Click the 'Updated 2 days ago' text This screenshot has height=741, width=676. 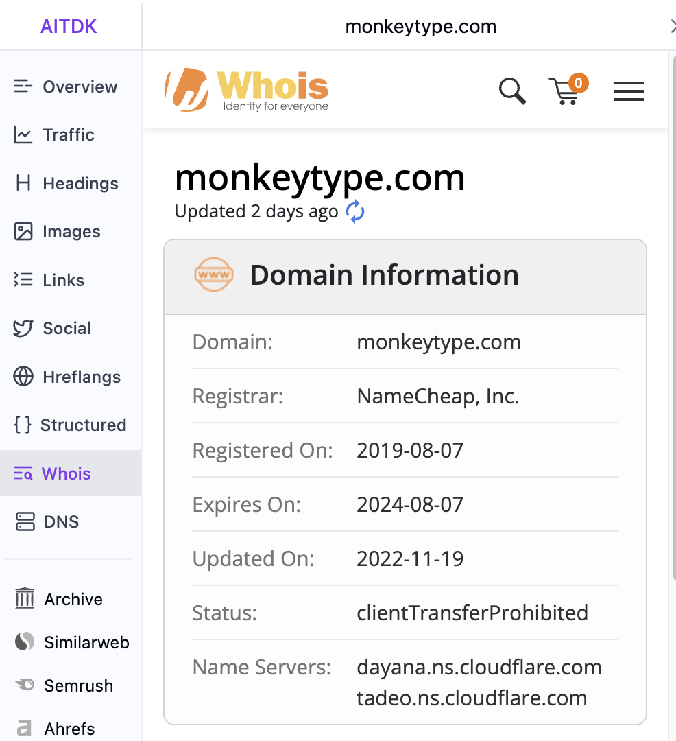point(256,211)
